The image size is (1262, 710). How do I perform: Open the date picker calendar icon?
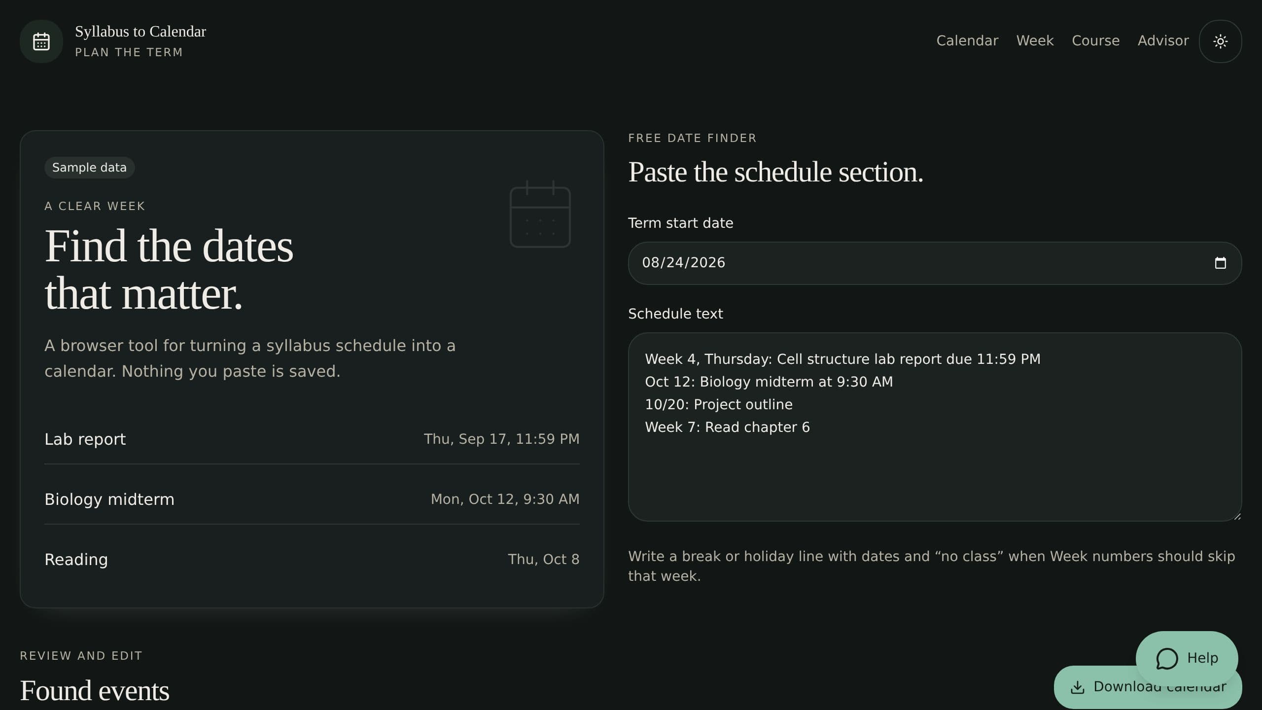pos(1220,263)
